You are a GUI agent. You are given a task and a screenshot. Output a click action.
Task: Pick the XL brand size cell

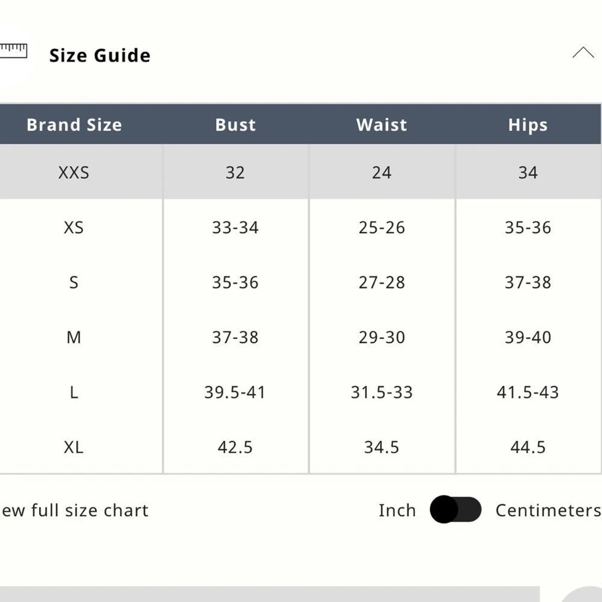[74, 447]
